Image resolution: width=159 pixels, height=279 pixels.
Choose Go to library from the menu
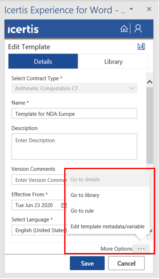(108, 195)
